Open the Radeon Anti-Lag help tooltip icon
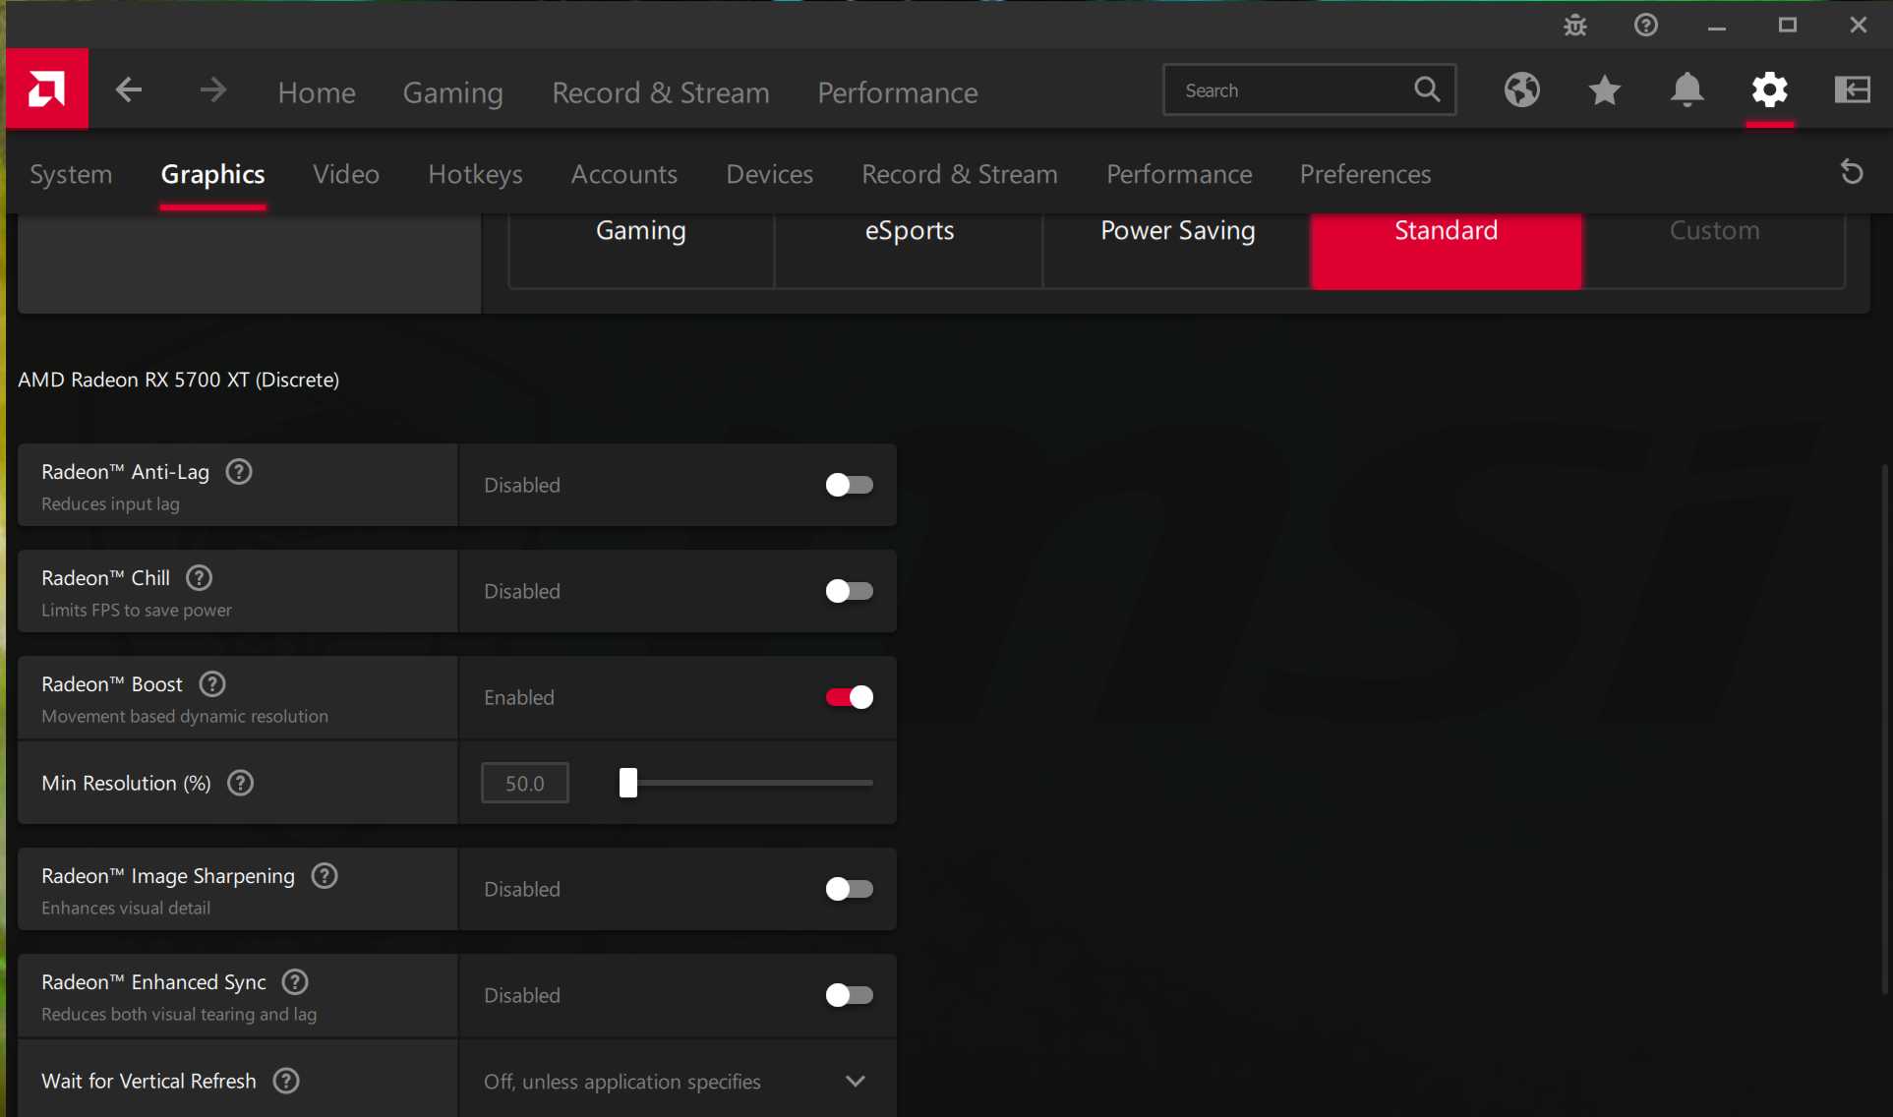This screenshot has height=1117, width=1893. (238, 471)
